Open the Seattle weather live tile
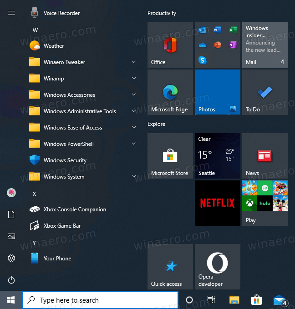This screenshot has height=309, width=295. tap(218, 156)
